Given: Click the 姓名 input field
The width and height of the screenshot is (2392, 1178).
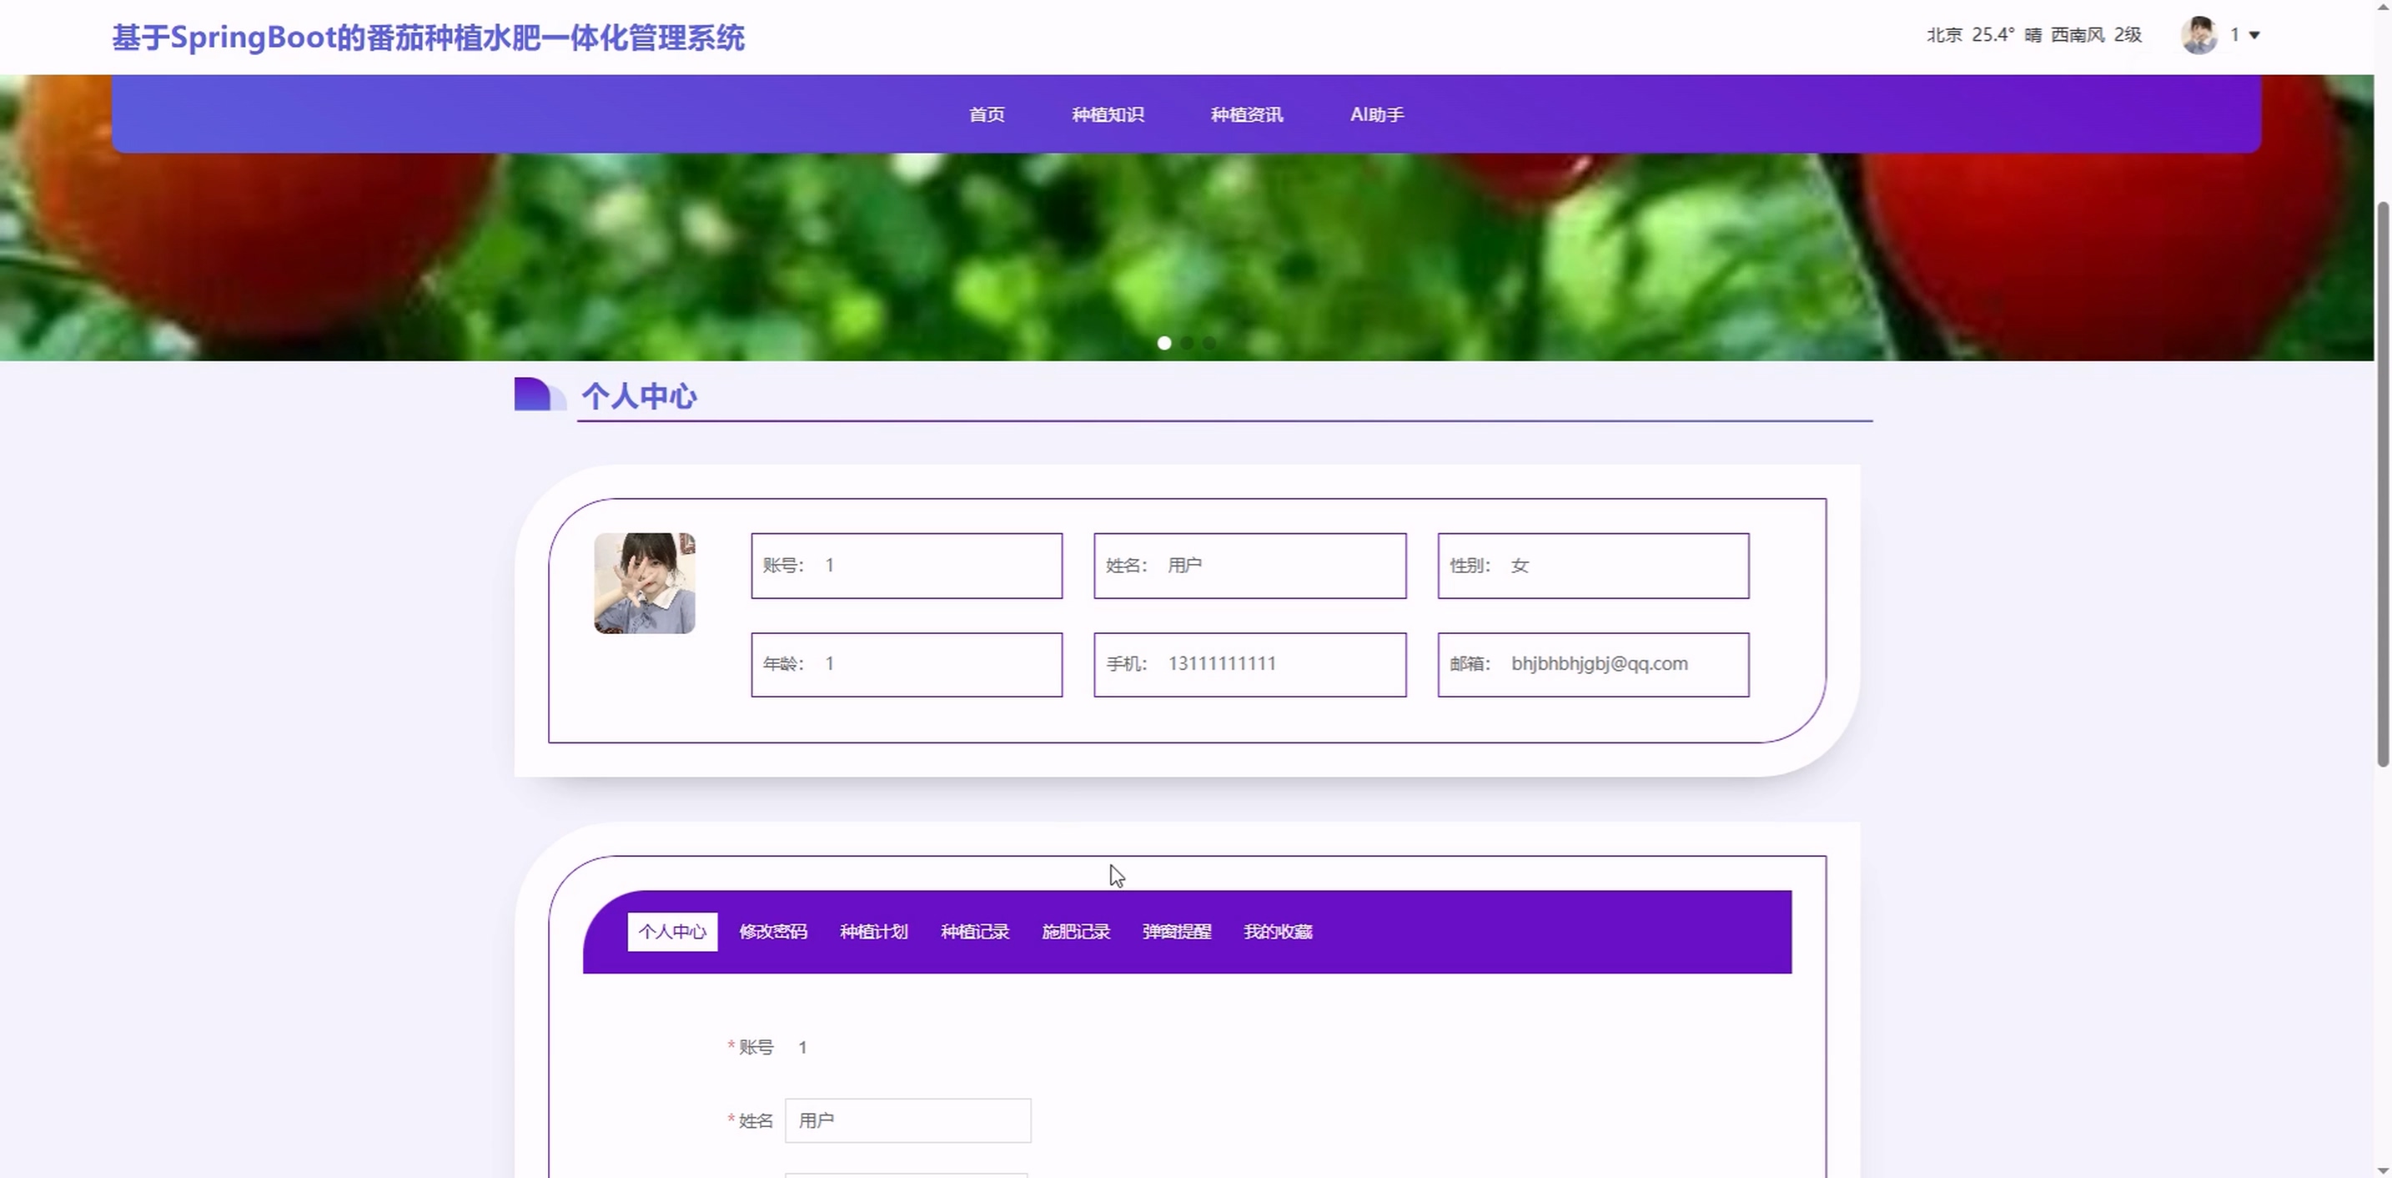Looking at the screenshot, I should 907,1120.
